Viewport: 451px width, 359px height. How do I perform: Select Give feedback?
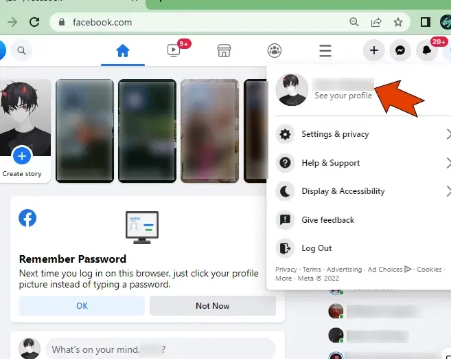click(362, 220)
